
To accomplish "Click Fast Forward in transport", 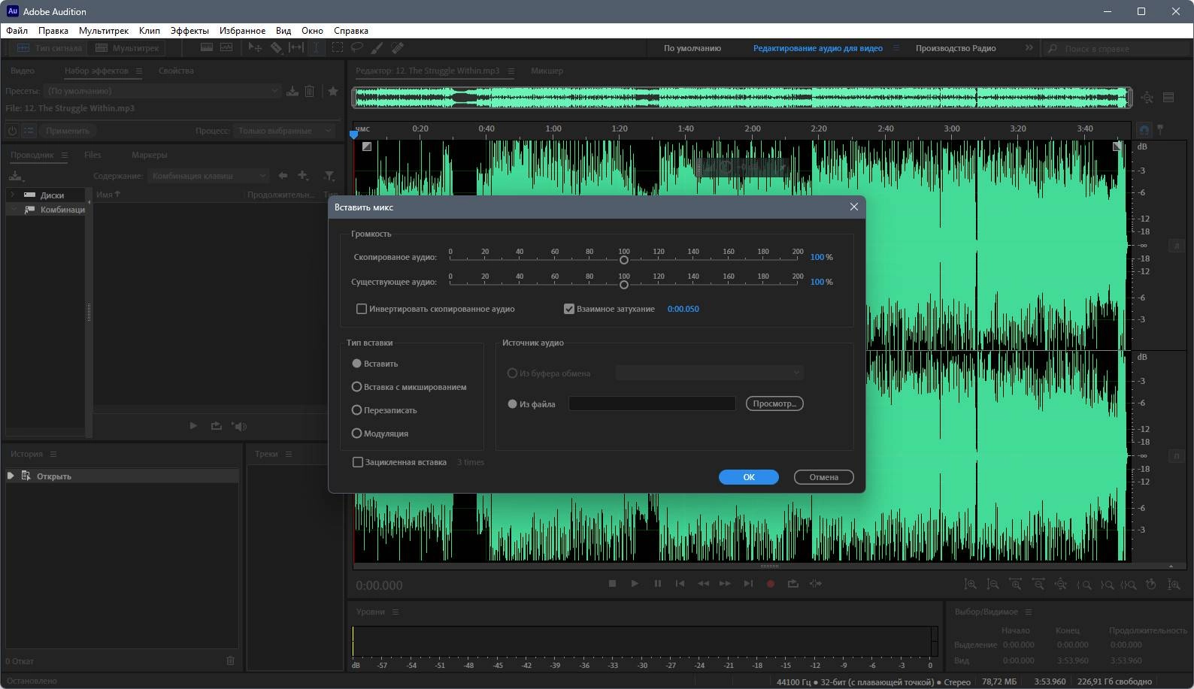I will point(725,584).
